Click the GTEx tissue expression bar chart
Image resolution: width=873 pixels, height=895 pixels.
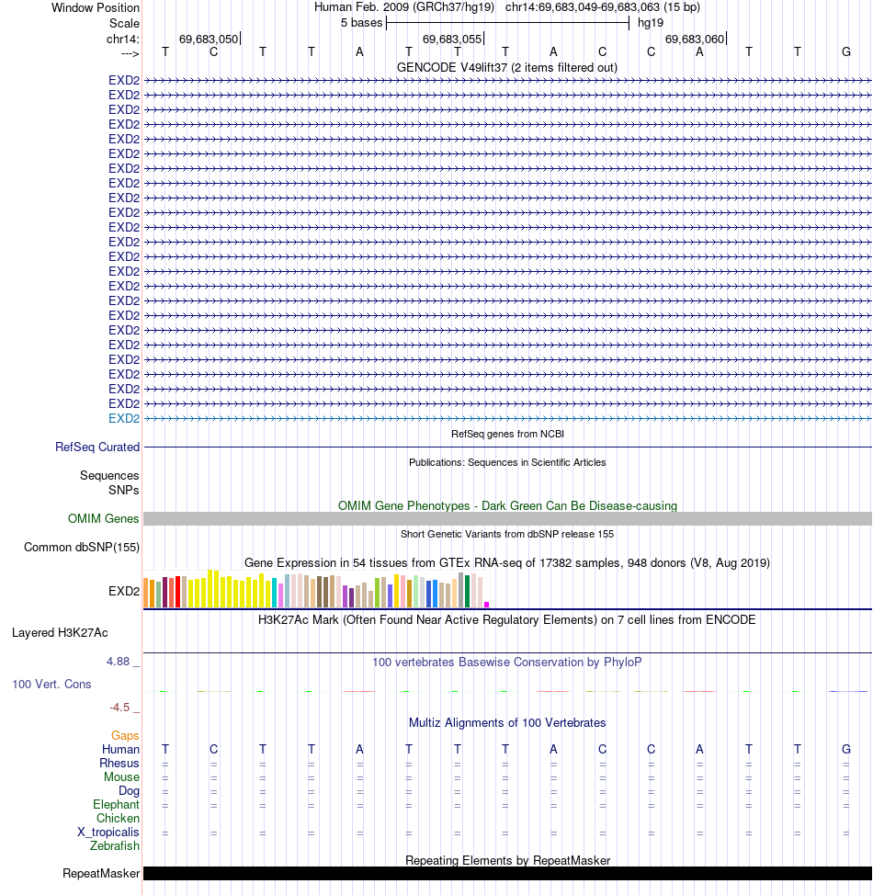click(316, 588)
